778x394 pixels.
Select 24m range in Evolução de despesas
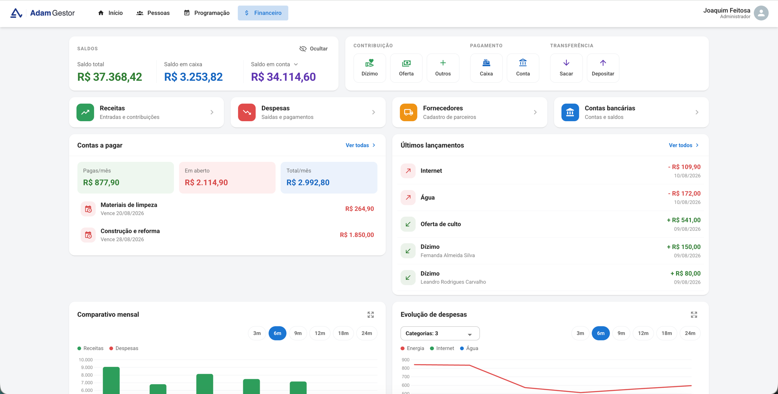tap(690, 333)
